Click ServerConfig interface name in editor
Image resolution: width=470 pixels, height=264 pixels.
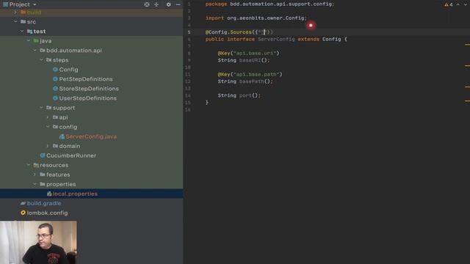coord(276,39)
